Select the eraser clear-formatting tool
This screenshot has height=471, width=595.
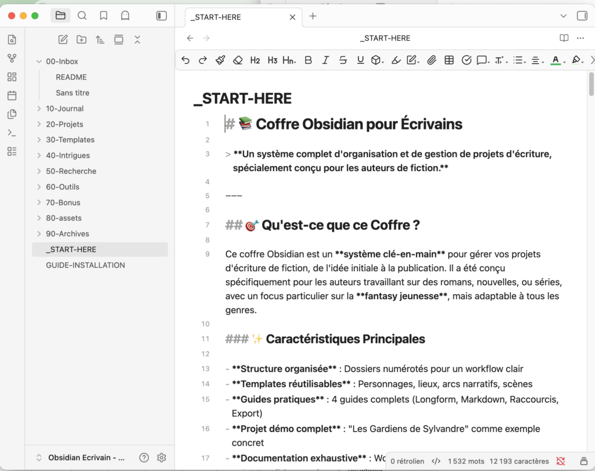coord(237,60)
